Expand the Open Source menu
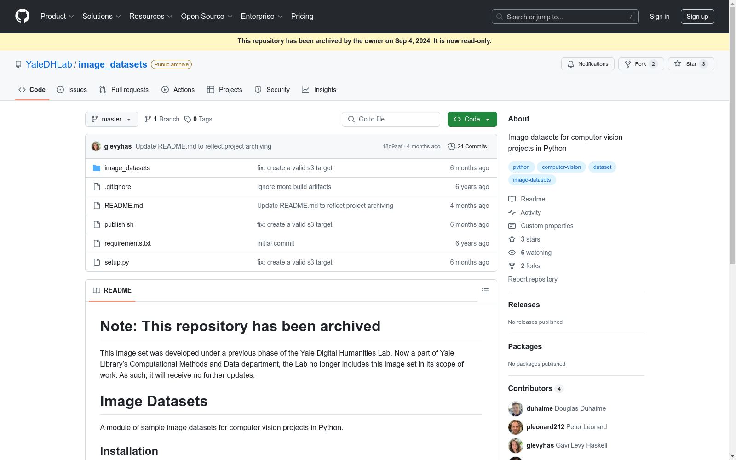 (207, 17)
